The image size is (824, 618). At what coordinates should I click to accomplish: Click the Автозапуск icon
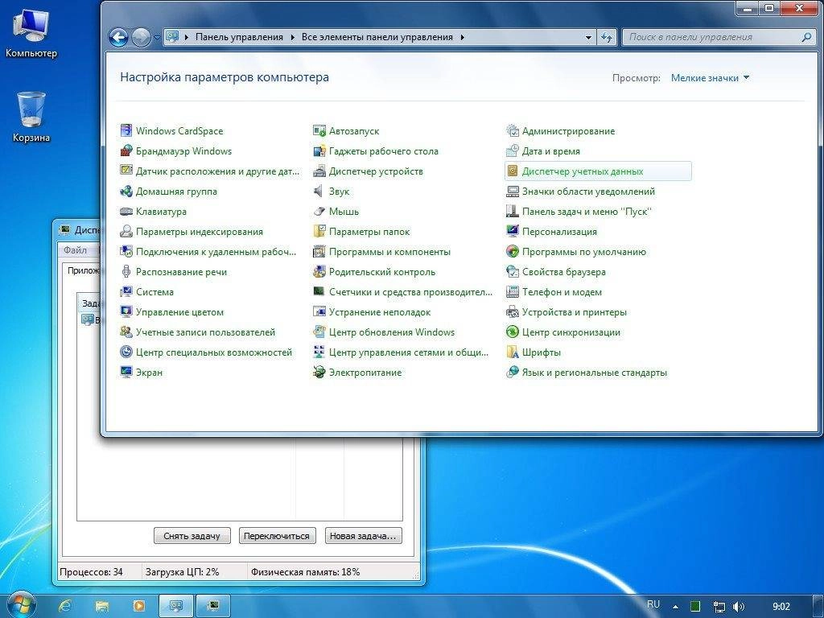(319, 130)
